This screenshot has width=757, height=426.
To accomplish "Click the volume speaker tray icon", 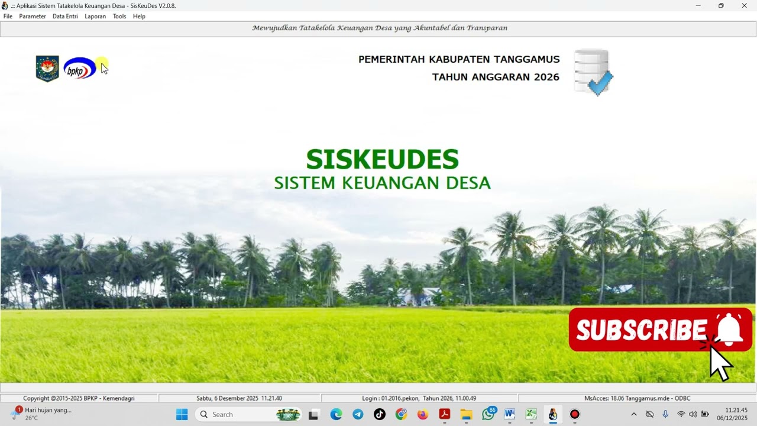I will [x=693, y=414].
